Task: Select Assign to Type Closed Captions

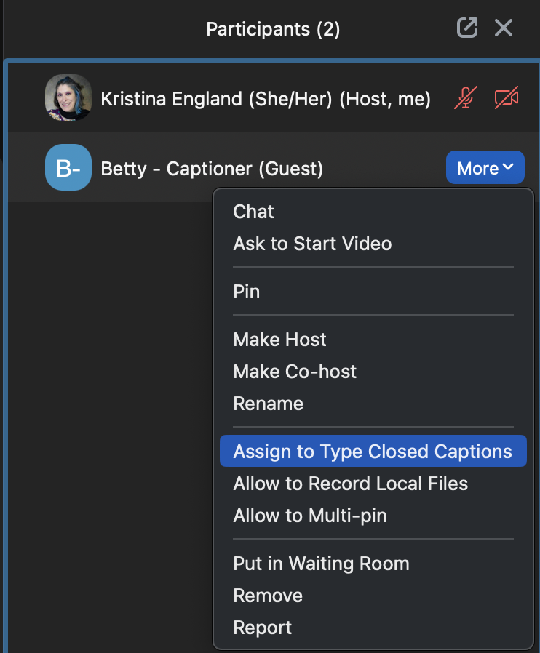Action: pos(373,451)
